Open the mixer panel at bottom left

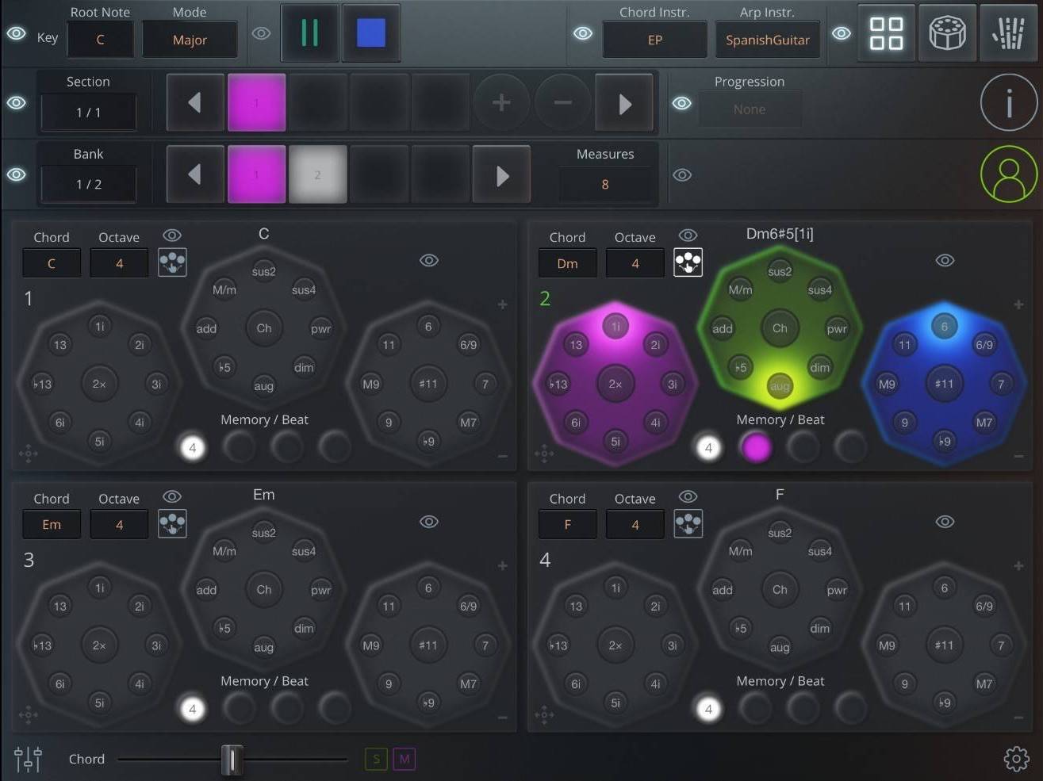(28, 759)
